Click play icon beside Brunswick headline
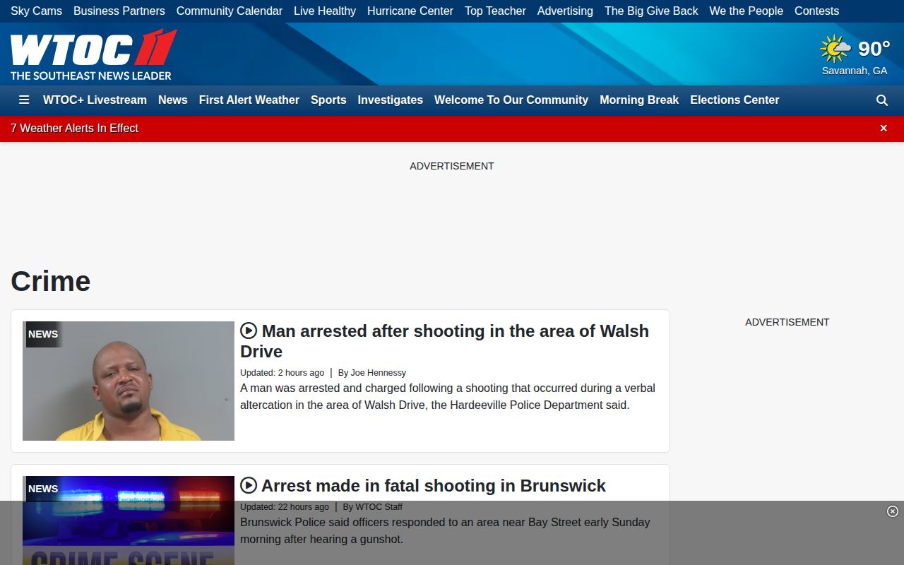Viewport: 904px width, 565px height. click(249, 485)
